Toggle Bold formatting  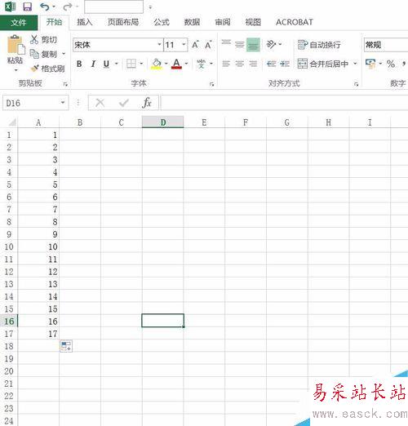(x=79, y=64)
